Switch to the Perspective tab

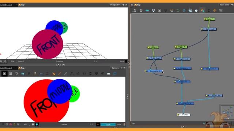[115, 5]
